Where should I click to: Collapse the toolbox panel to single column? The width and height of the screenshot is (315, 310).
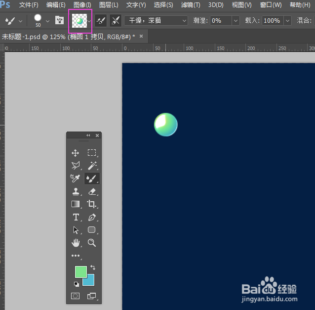click(x=88, y=135)
